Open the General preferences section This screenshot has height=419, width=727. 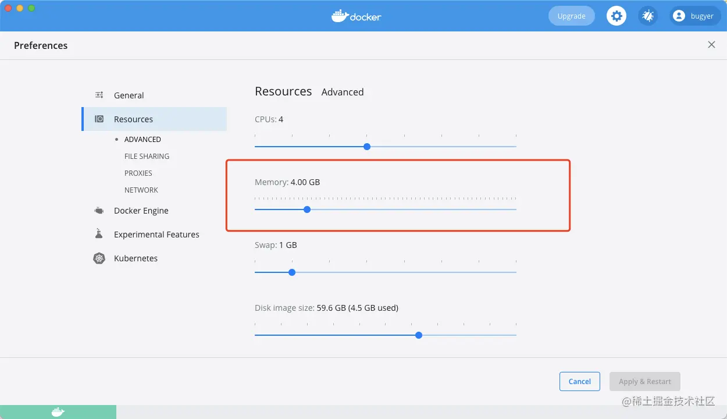[x=154, y=95]
